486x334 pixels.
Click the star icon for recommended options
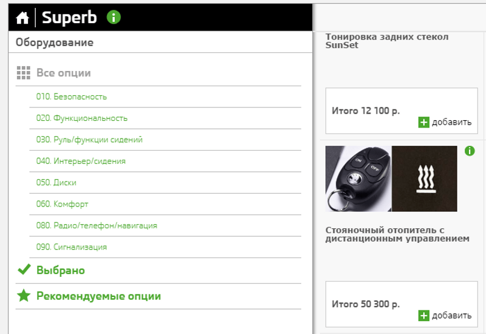pyautogui.click(x=24, y=296)
